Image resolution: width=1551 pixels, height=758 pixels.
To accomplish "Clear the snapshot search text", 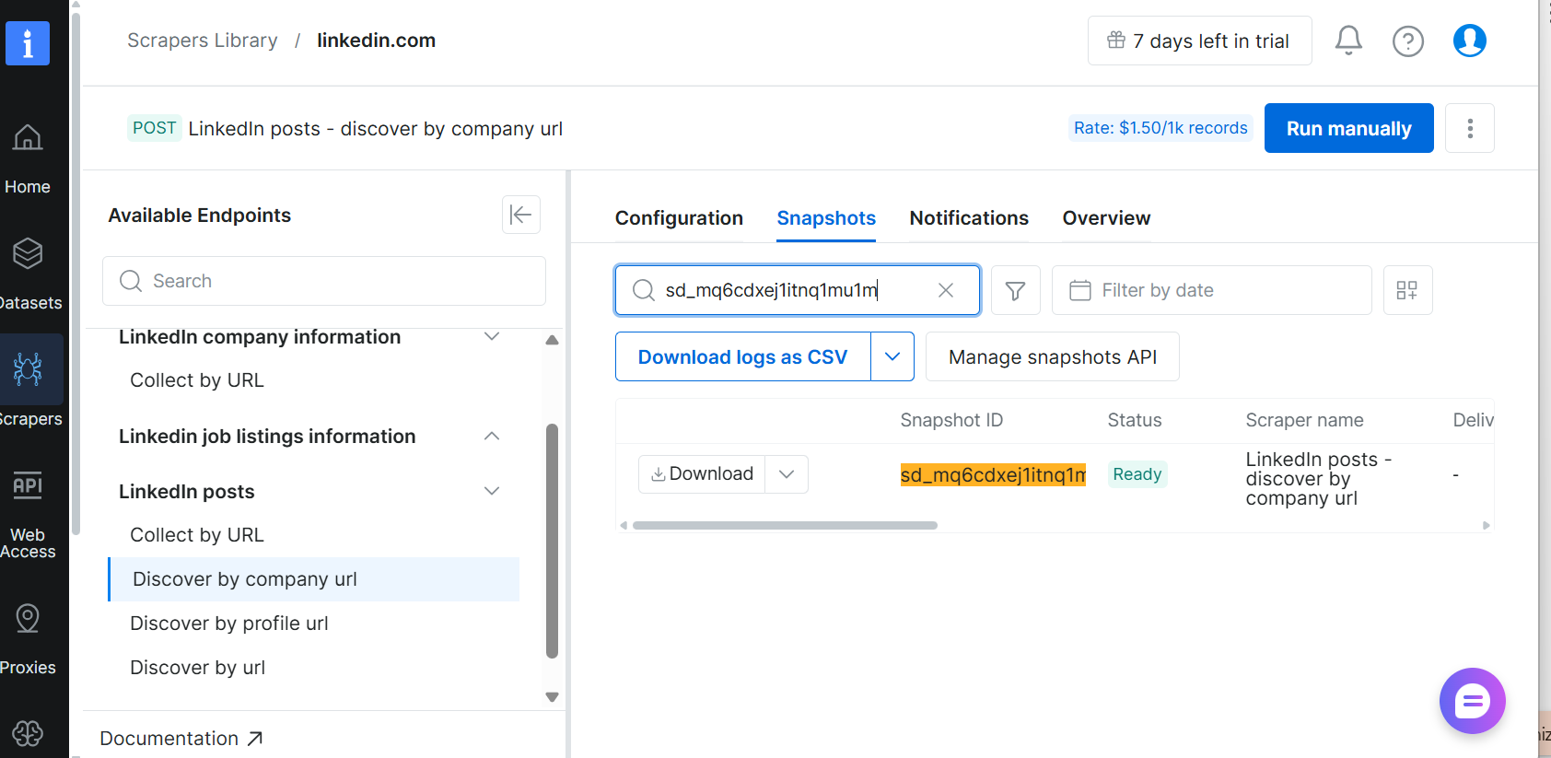I will (x=945, y=290).
